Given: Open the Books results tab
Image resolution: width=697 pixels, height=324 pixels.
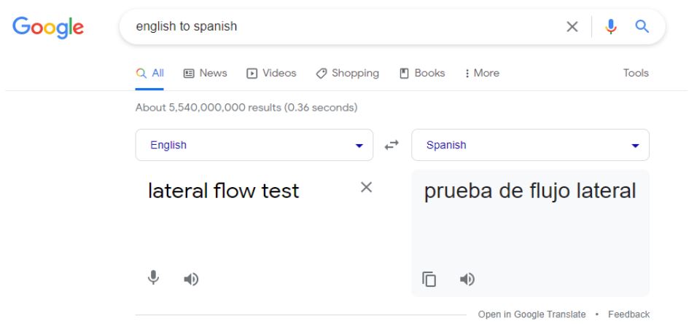Looking at the screenshot, I should 422,74.
